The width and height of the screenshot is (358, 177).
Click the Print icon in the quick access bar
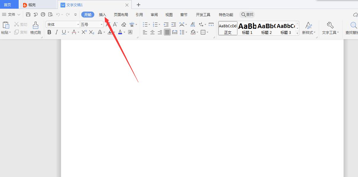tap(43, 14)
